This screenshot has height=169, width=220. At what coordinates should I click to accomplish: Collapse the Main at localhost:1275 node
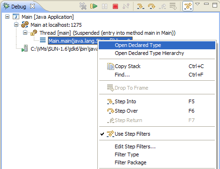[16, 25]
